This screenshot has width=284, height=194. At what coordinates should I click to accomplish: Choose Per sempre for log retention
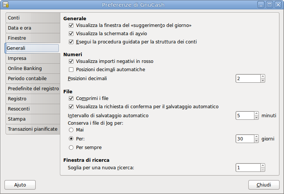coord(71,148)
